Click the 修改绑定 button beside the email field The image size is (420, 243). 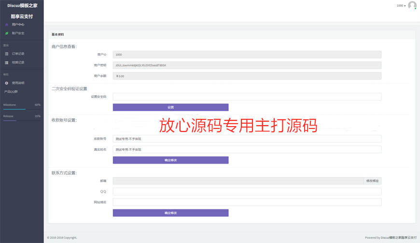click(x=372, y=181)
